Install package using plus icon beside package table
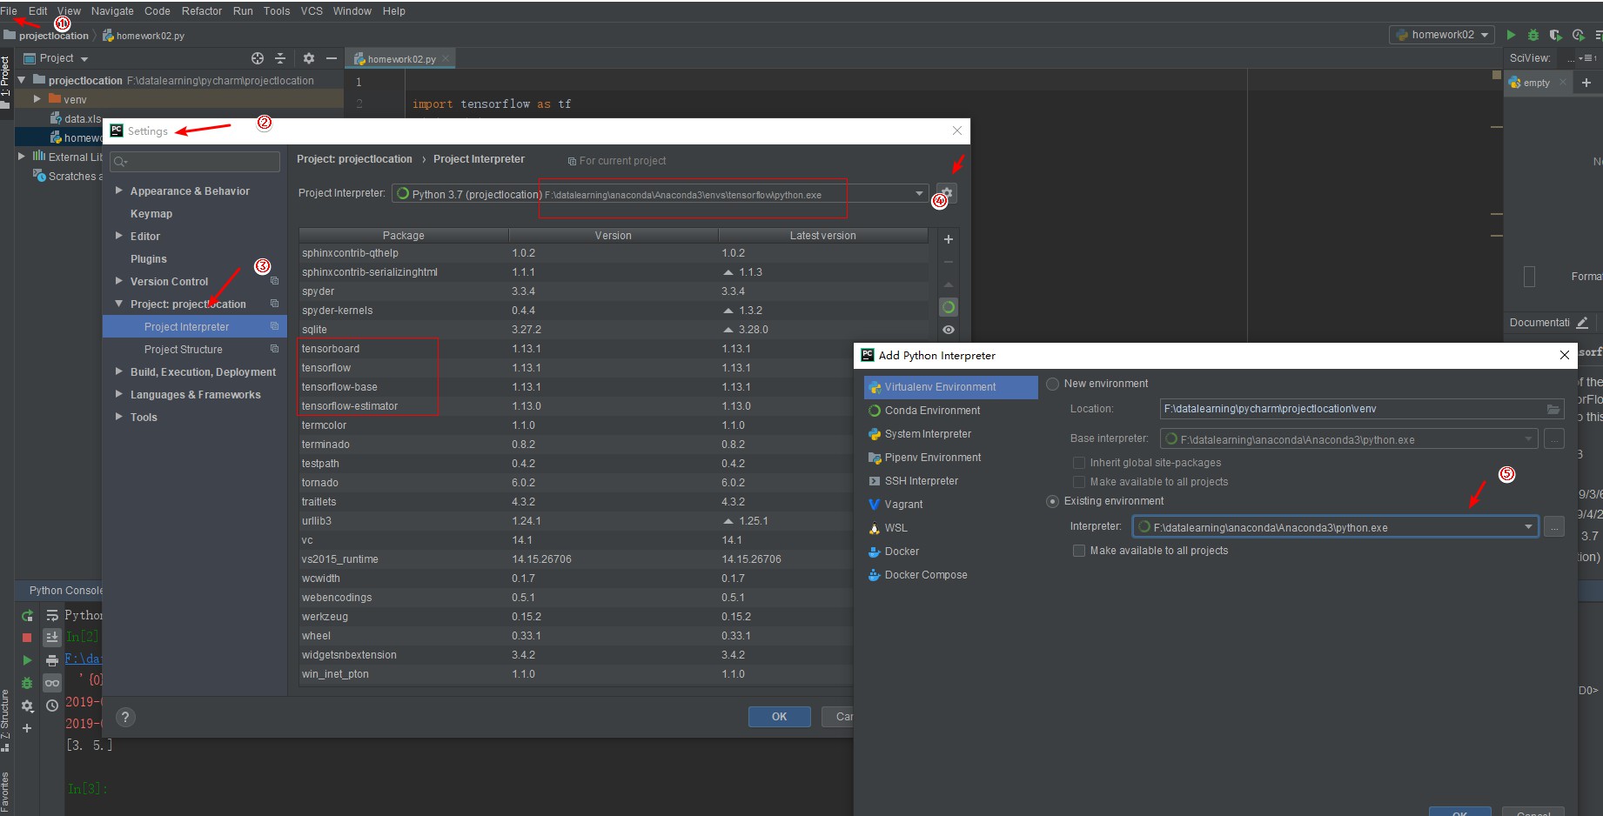 click(949, 239)
